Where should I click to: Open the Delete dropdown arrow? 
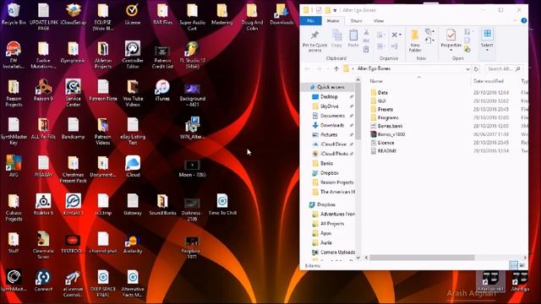click(x=400, y=35)
